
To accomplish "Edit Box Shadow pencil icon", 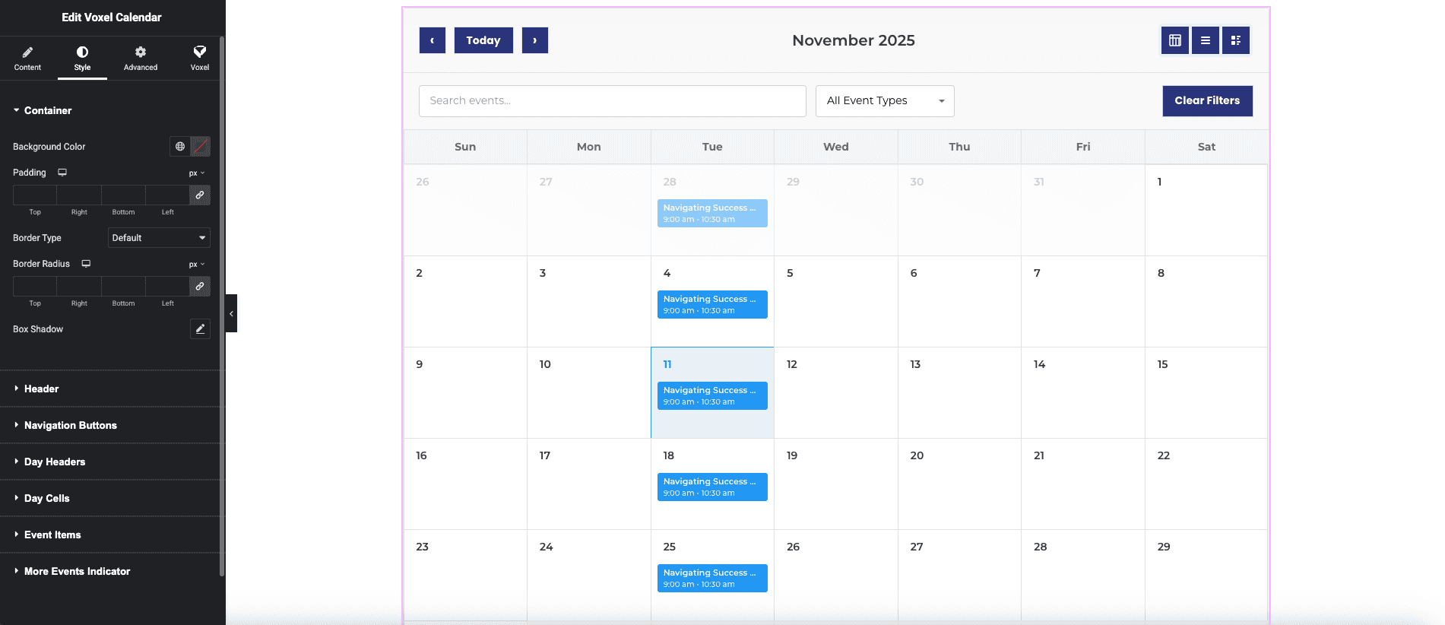I will tap(200, 329).
